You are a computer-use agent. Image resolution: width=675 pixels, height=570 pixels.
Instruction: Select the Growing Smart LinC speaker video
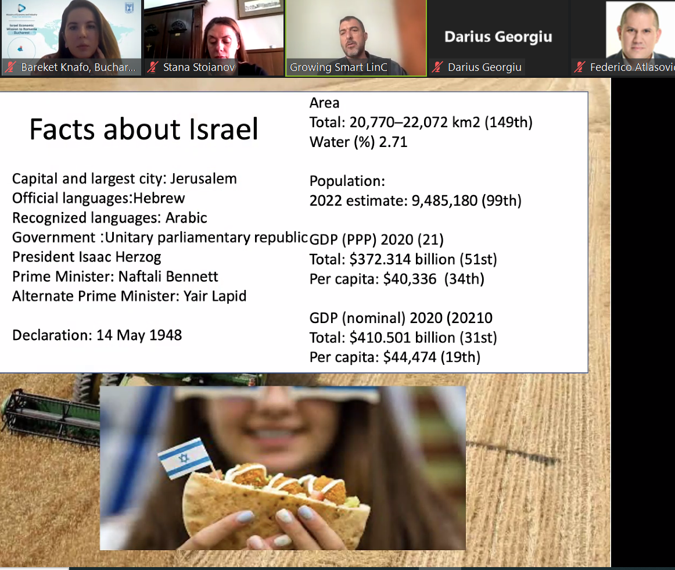tap(356, 32)
